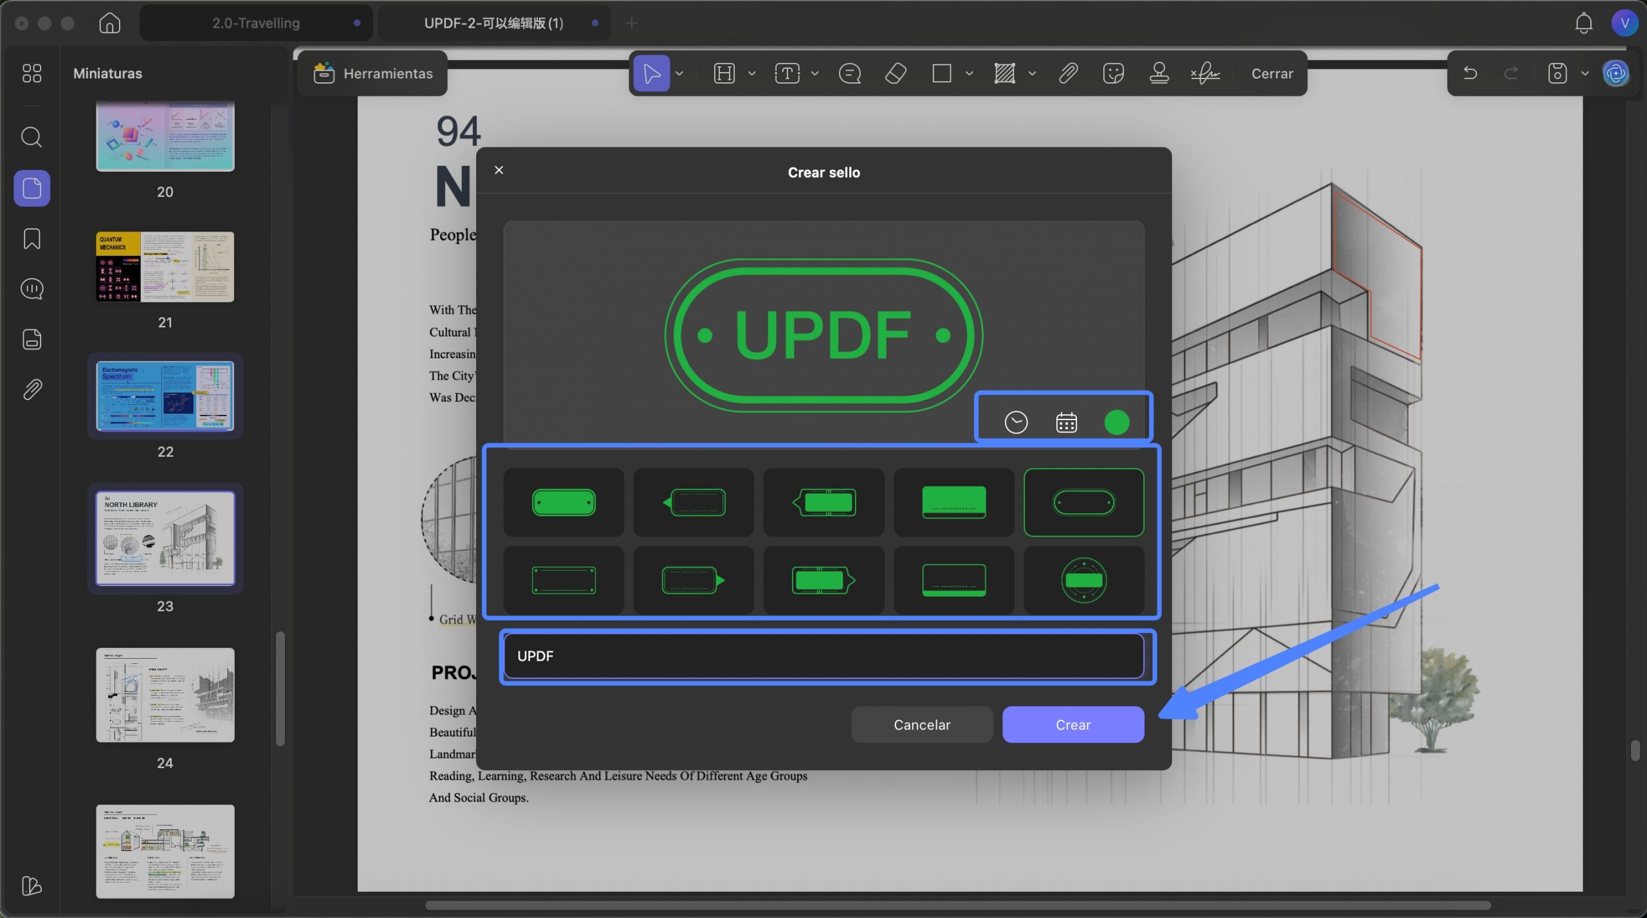The height and width of the screenshot is (918, 1647).
Task: Switch to the 2.0-Travelling tab
Action: pyautogui.click(x=256, y=23)
